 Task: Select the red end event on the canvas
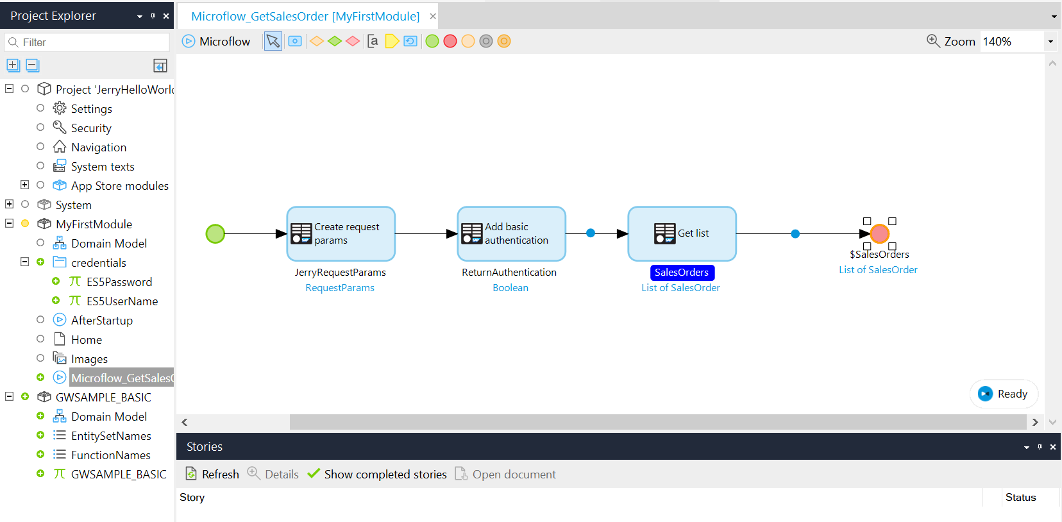point(880,234)
